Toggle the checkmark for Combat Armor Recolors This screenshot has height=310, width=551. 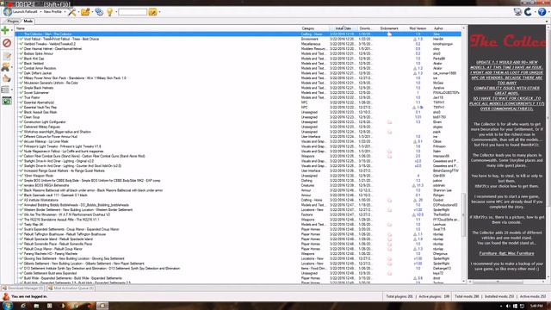[21, 68]
